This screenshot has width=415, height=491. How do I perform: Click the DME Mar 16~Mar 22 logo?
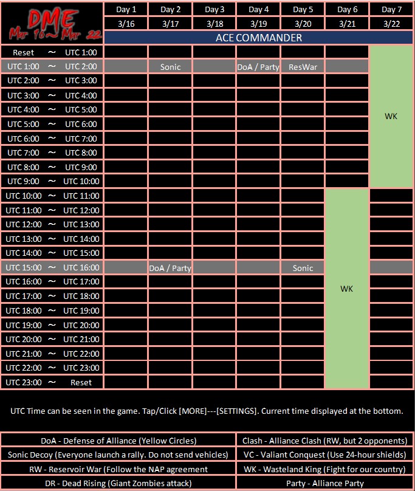52,23
